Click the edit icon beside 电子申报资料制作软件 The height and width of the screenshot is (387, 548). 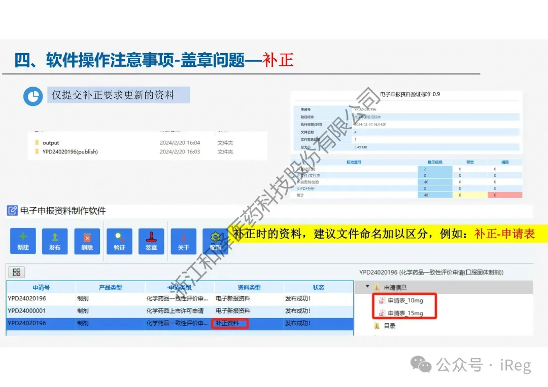point(12,210)
